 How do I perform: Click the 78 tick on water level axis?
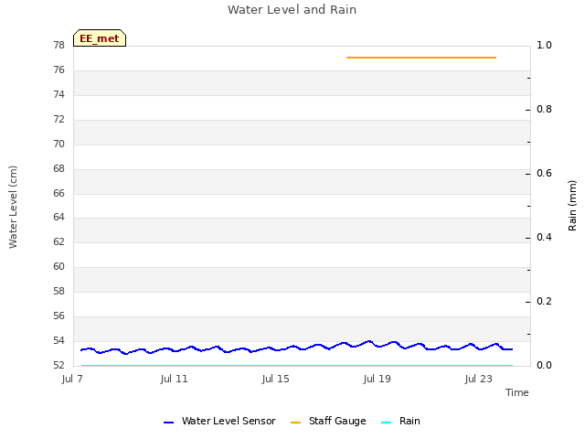[58, 45]
